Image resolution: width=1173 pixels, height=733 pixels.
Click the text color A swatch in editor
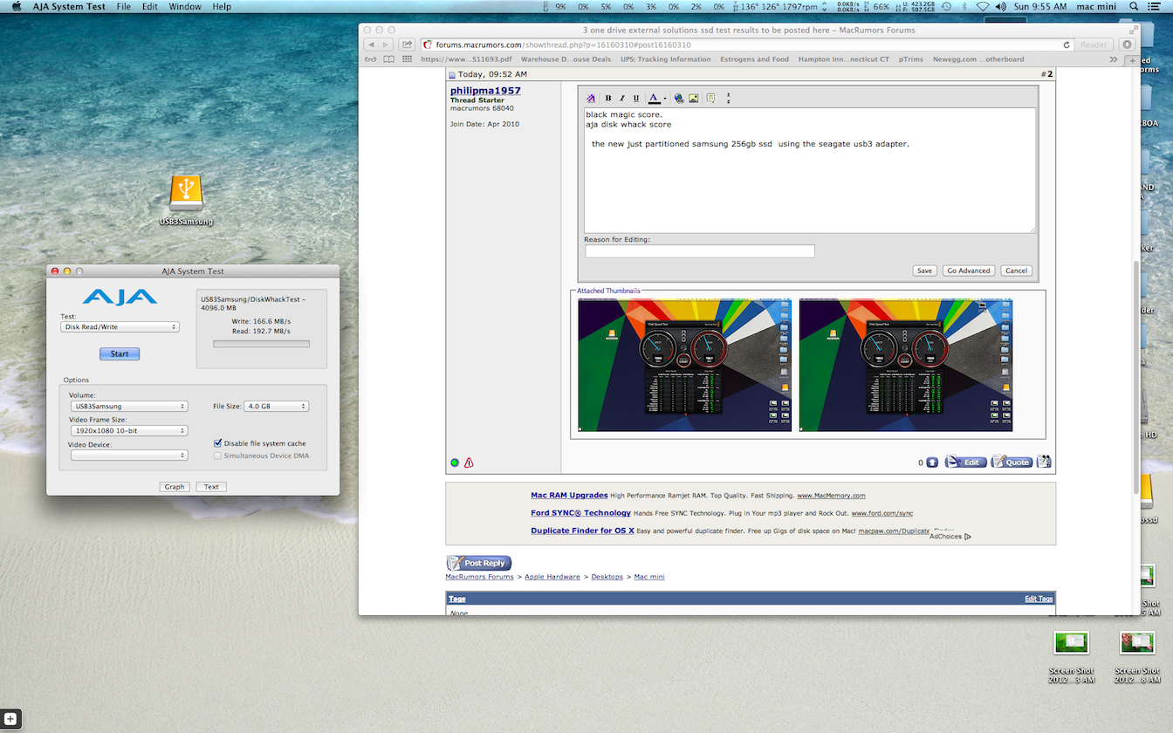(x=654, y=99)
